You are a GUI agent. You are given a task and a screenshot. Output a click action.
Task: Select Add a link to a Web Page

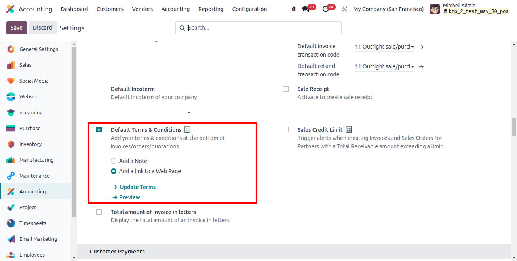click(x=114, y=171)
